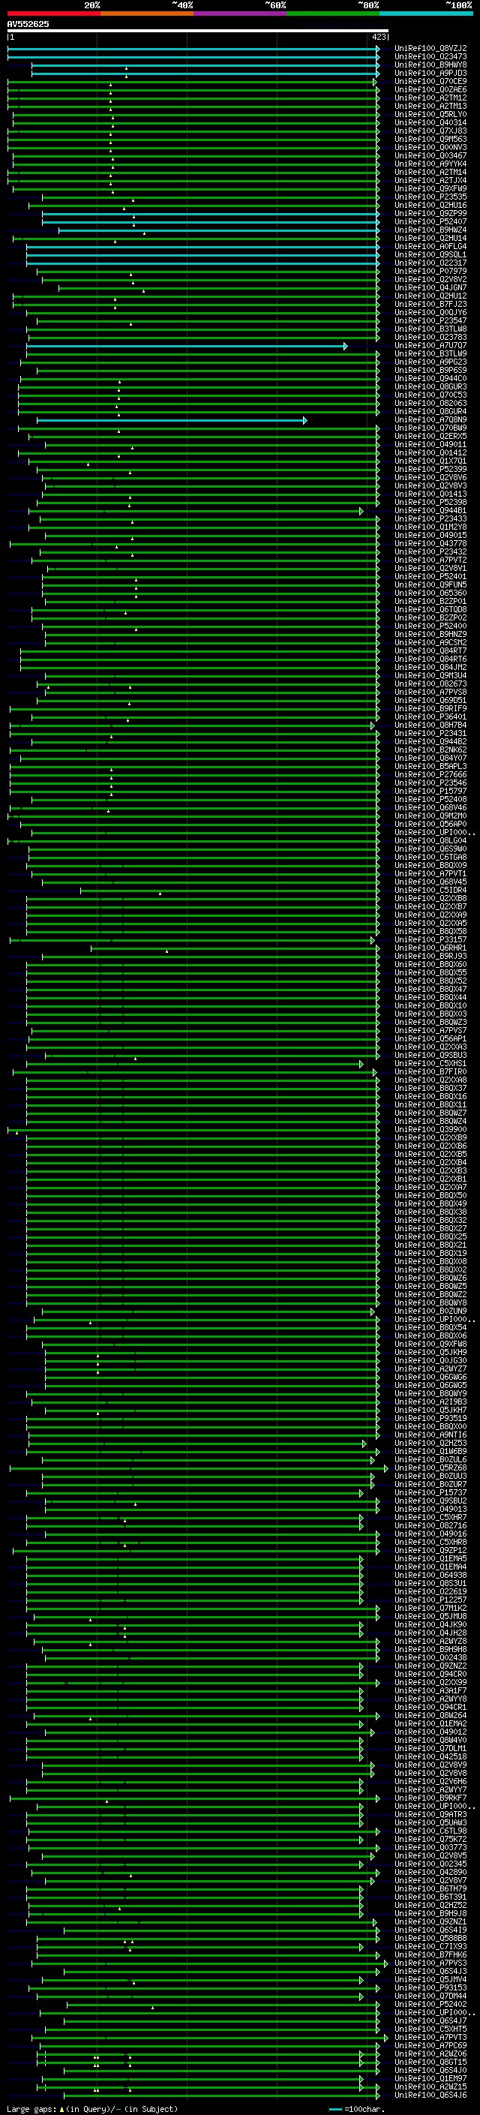Viewport: 480px width, 2115px height.
Task: Click hit label UniRef100_A7PVS3
Action: [x=430, y=1962]
